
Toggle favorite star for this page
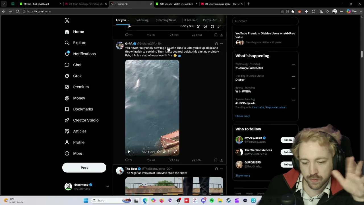pyautogui.click(x=293, y=11)
